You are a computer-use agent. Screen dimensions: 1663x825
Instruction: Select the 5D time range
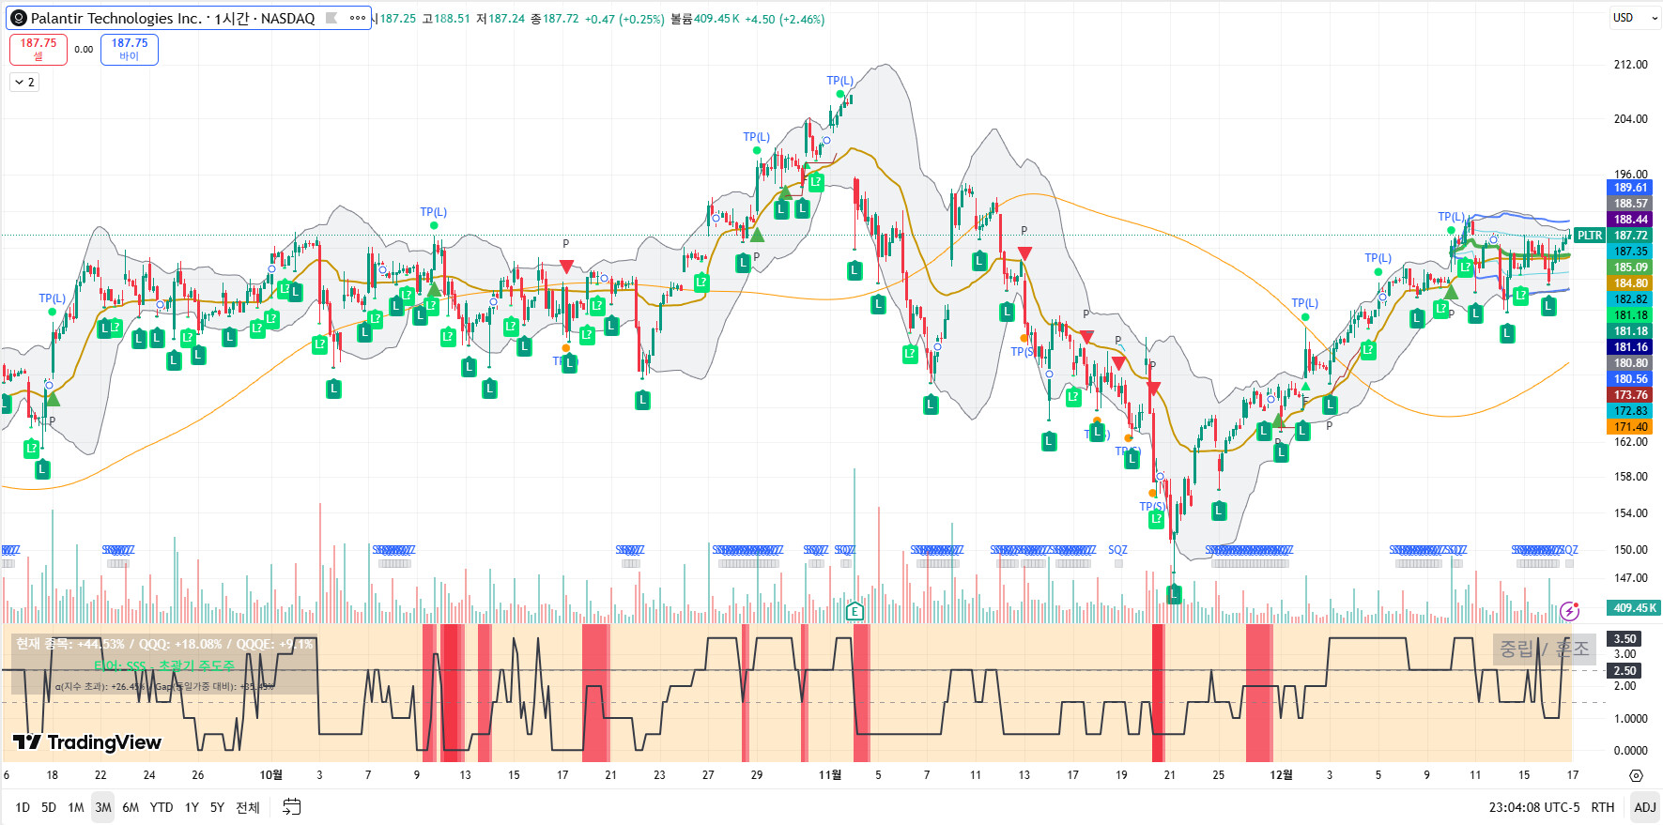[x=49, y=807]
